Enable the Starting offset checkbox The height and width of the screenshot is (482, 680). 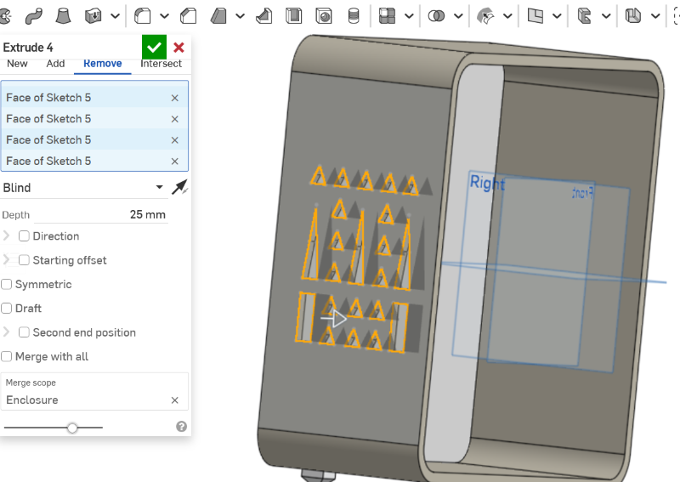[x=24, y=260]
